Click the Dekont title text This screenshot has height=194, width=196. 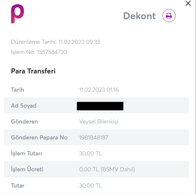(139, 16)
